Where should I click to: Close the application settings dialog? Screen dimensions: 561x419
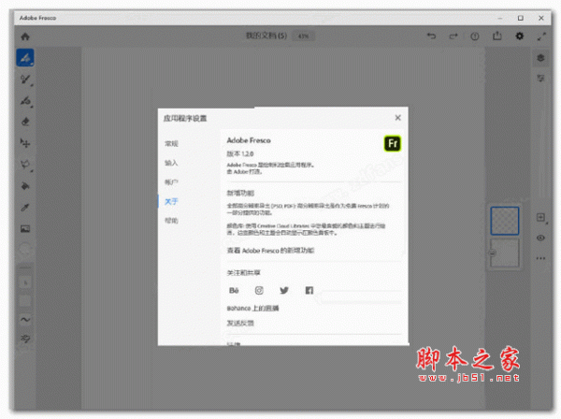pyautogui.click(x=398, y=118)
